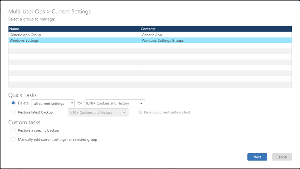The image size is (300, 169).
Task: Choose Restore a specific backup
Action: tap(13, 130)
